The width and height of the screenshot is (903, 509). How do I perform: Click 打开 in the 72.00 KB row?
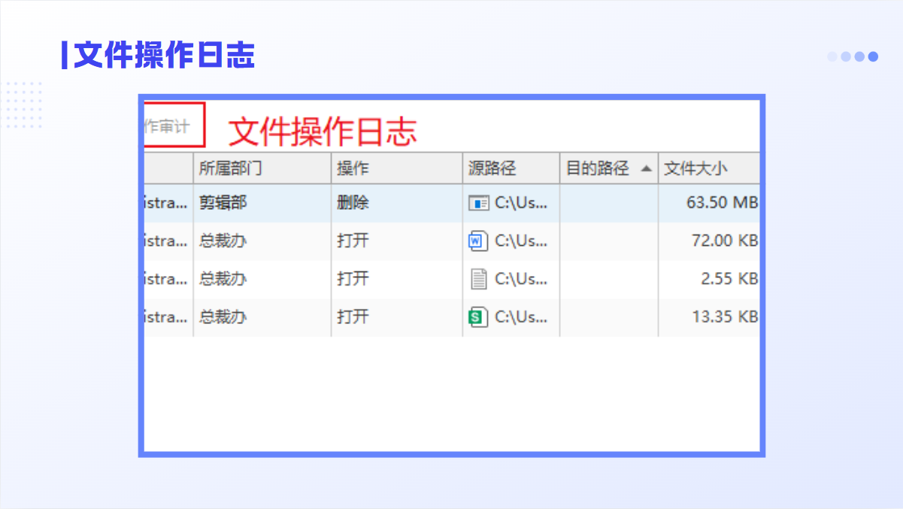click(x=353, y=241)
